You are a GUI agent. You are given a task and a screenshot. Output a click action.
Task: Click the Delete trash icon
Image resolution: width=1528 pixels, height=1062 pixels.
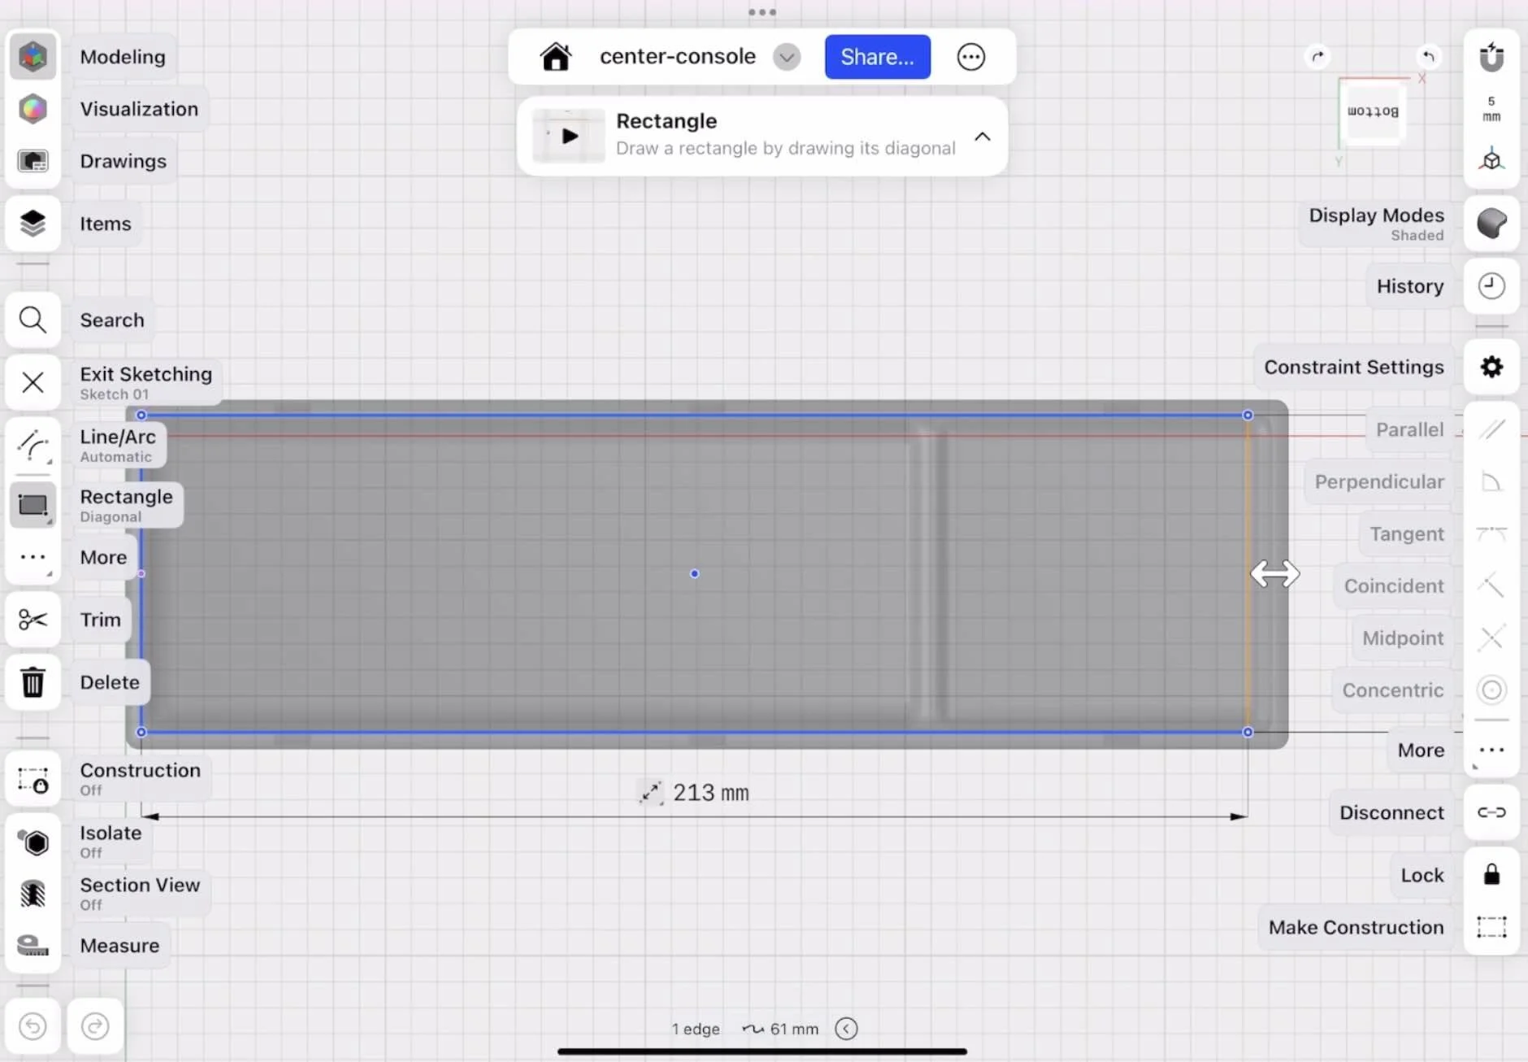(x=33, y=682)
